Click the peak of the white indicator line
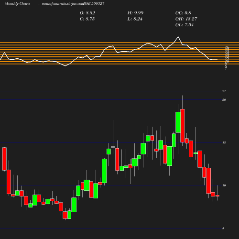This screenshot has width=239, height=239. click(x=178, y=37)
